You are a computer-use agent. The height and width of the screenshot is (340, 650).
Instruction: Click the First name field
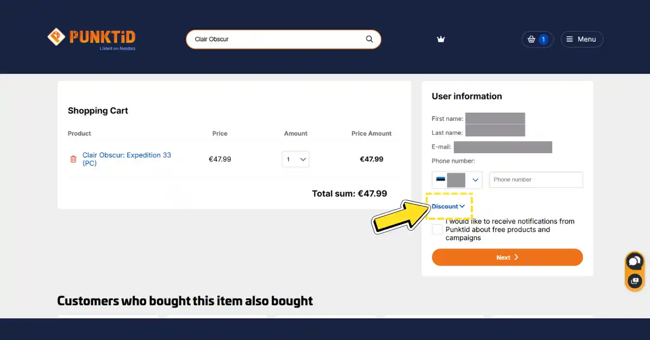point(495,119)
